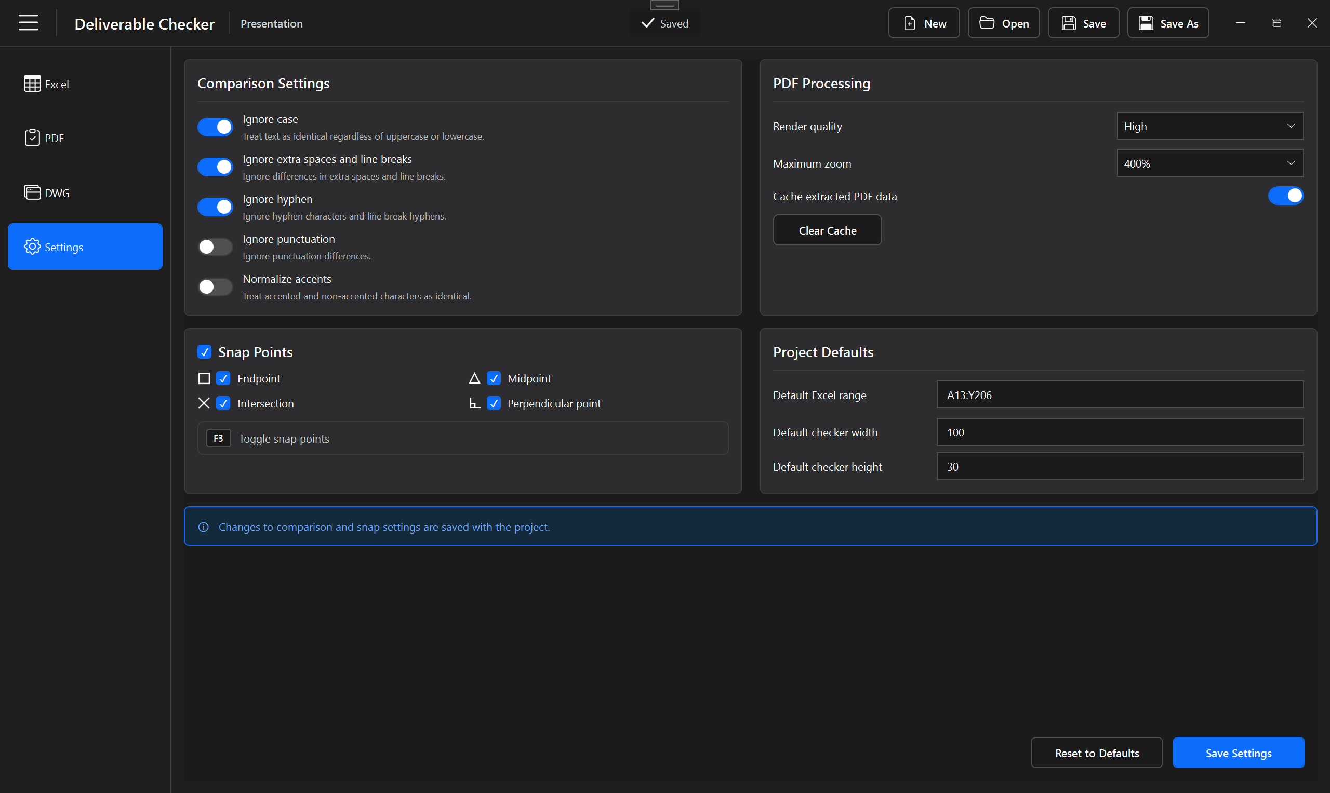Turn off Ignore extra spaces and line breaks
This screenshot has height=793, width=1330.
point(215,167)
